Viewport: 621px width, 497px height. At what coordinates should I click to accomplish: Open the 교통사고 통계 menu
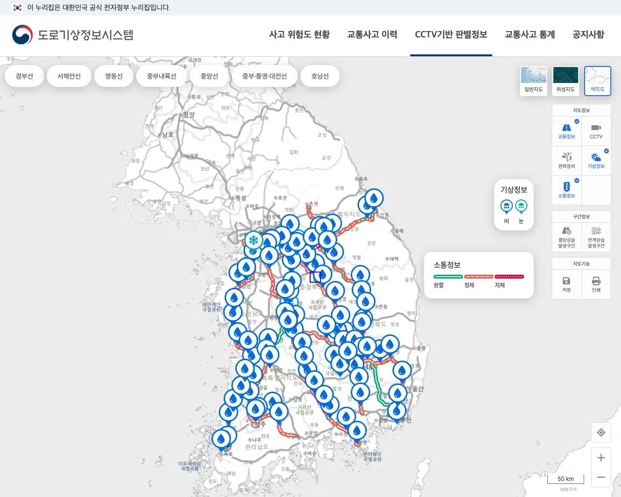click(530, 34)
